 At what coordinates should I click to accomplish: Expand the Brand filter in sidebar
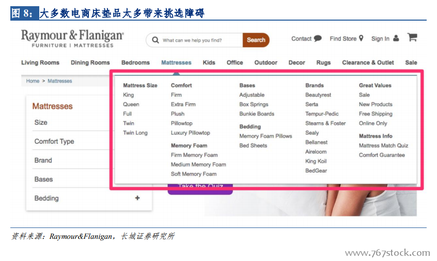coord(43,160)
